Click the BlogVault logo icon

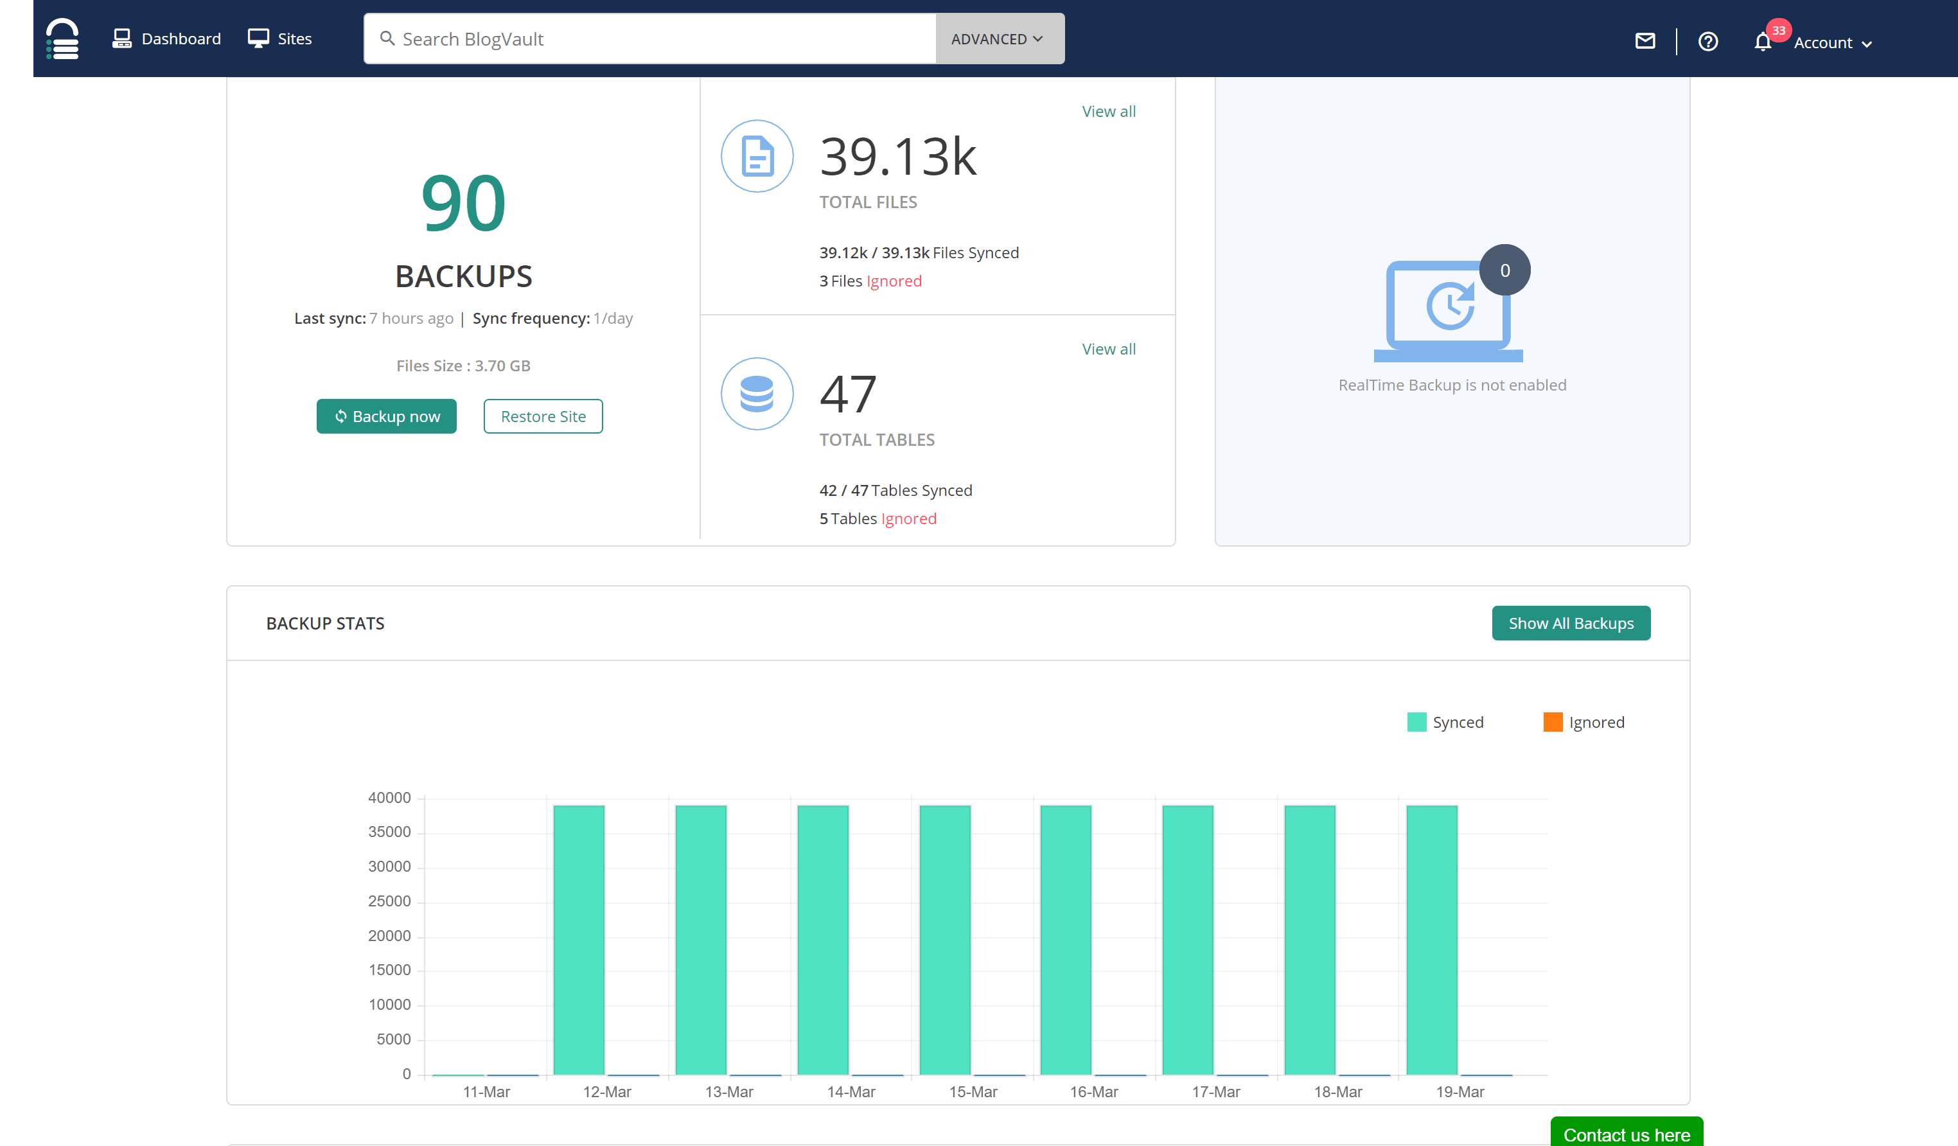pos(62,38)
